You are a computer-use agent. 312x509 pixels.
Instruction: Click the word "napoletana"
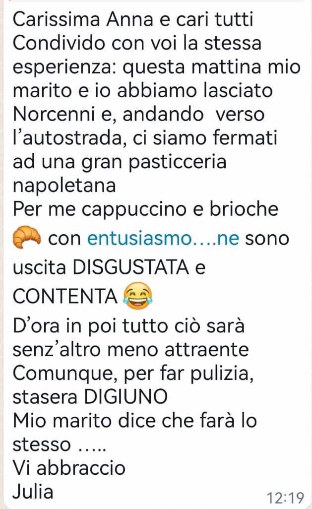[64, 187]
